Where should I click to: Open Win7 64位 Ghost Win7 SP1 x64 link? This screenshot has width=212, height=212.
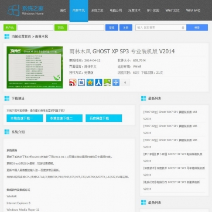(x=170, y=115)
